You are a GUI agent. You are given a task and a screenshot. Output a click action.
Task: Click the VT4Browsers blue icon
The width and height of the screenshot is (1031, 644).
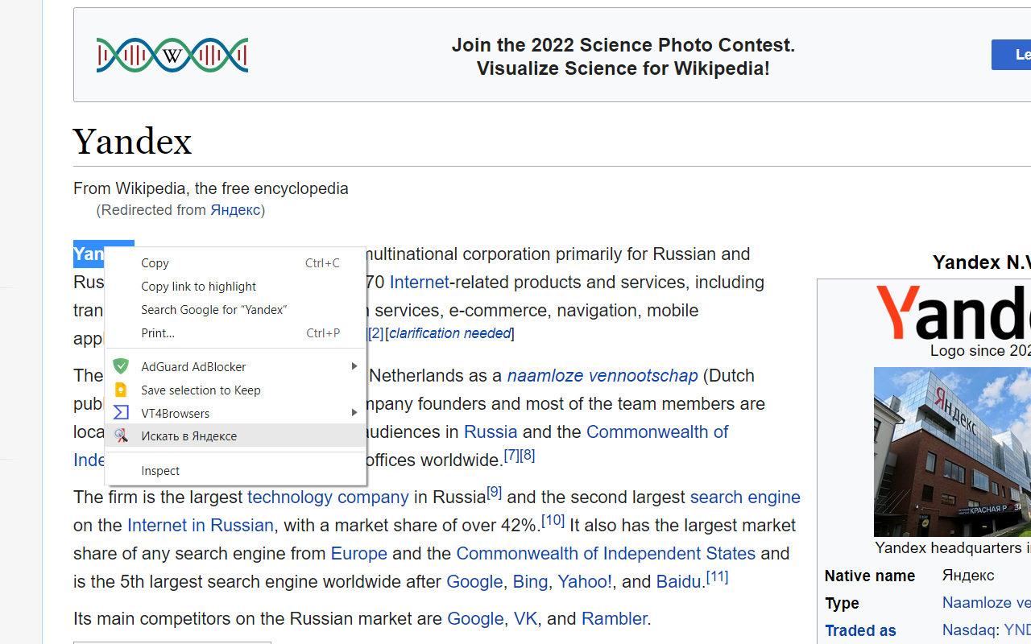click(121, 413)
